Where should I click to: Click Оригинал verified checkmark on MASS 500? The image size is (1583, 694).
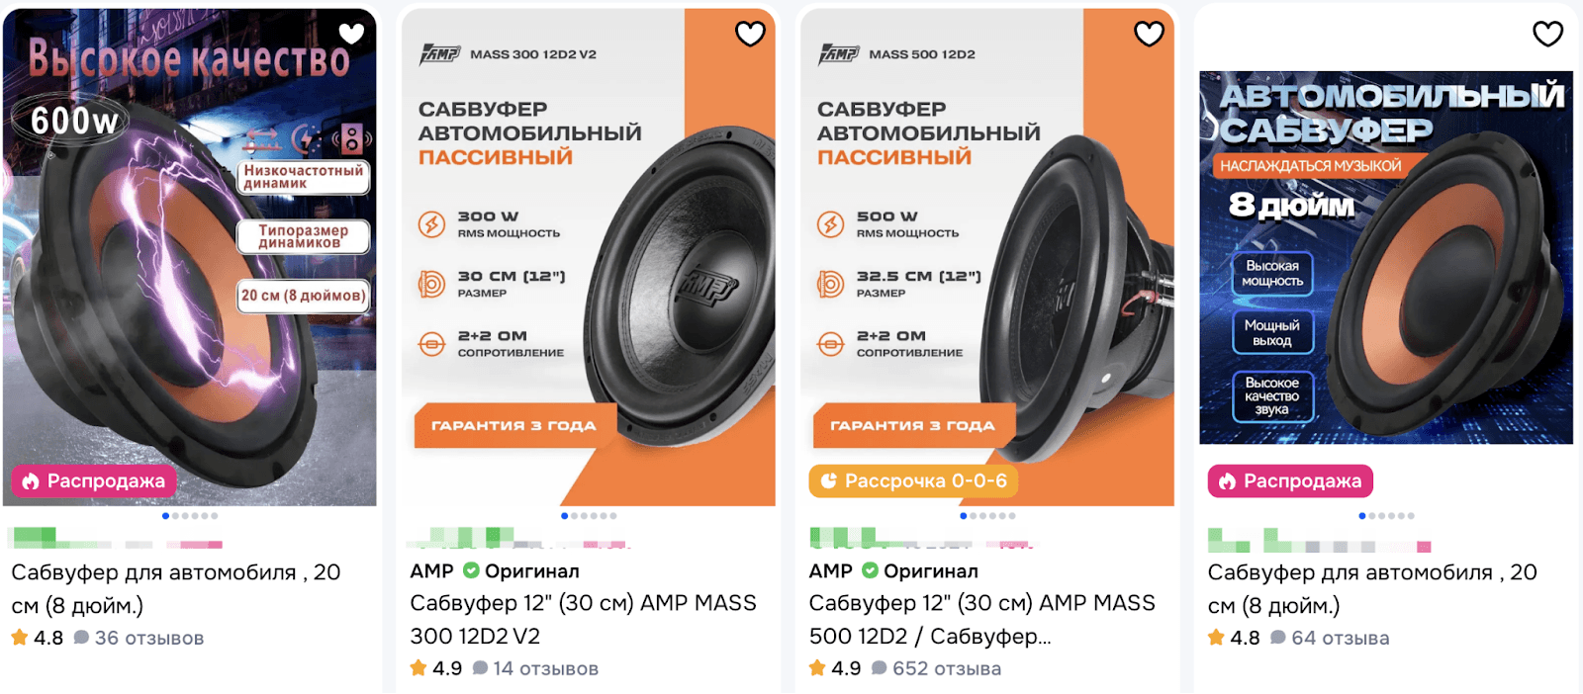870,570
